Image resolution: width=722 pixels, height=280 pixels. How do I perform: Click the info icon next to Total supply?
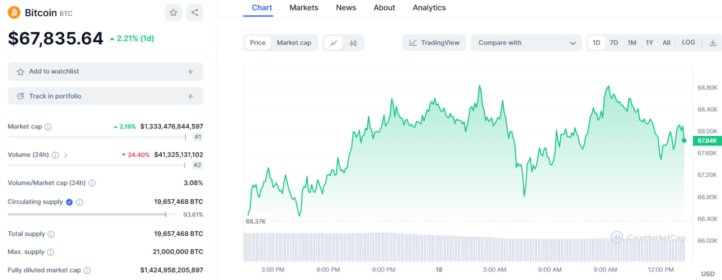point(51,234)
